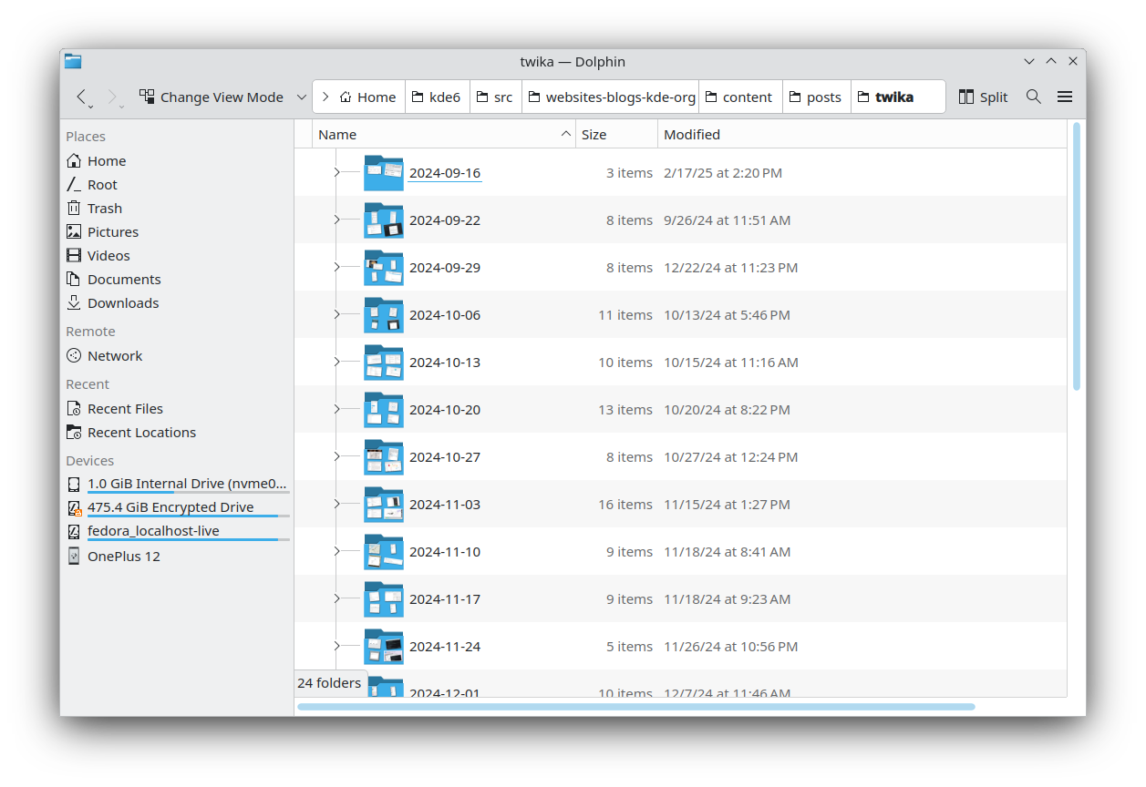The width and height of the screenshot is (1146, 787).
Task: Open the 475.4 GiB Encrypted Drive
Action: coord(170,507)
